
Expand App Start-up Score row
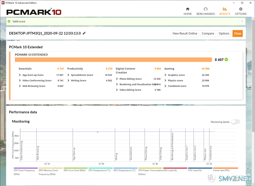(x=20, y=75)
